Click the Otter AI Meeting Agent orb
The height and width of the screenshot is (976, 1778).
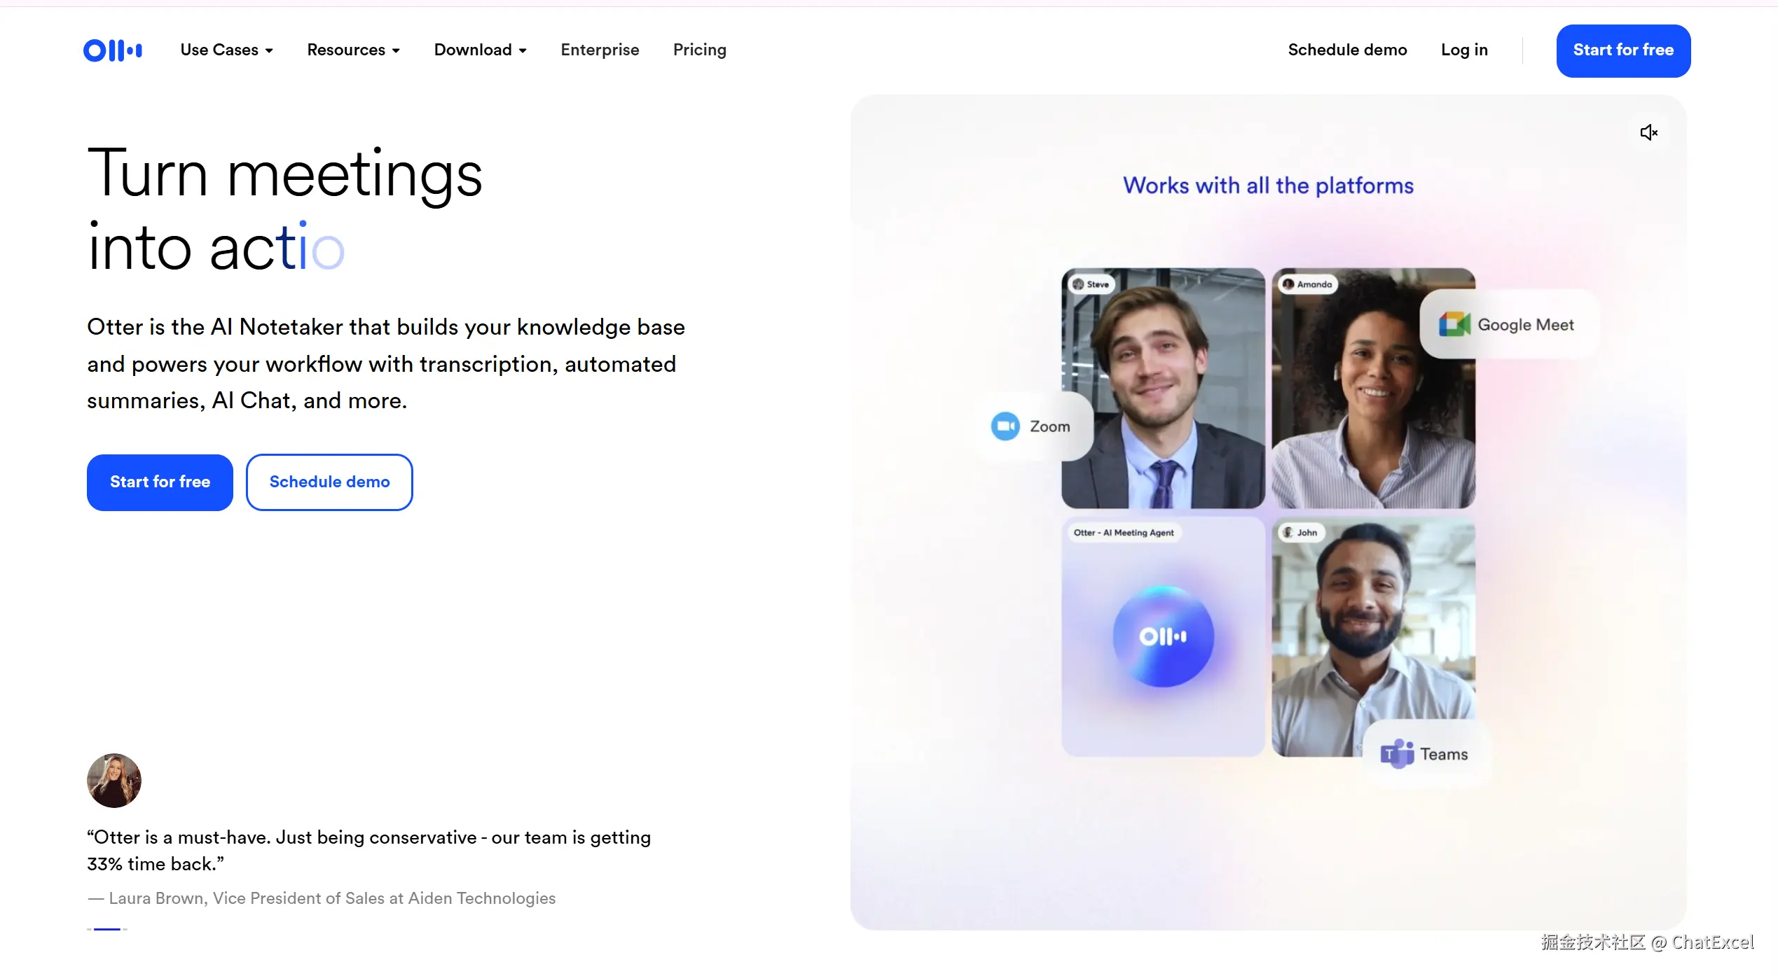coord(1163,636)
